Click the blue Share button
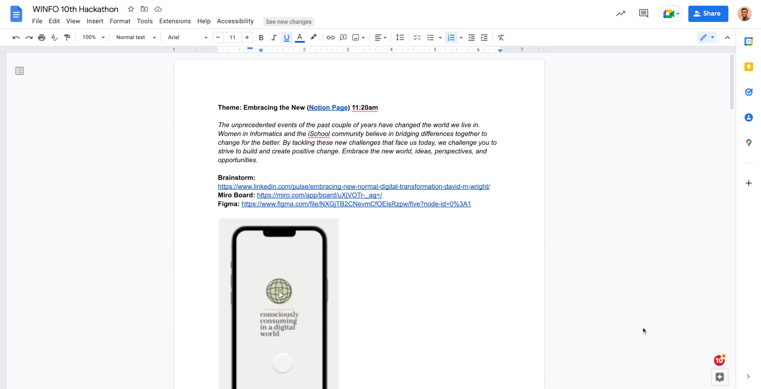761x389 pixels. click(708, 13)
